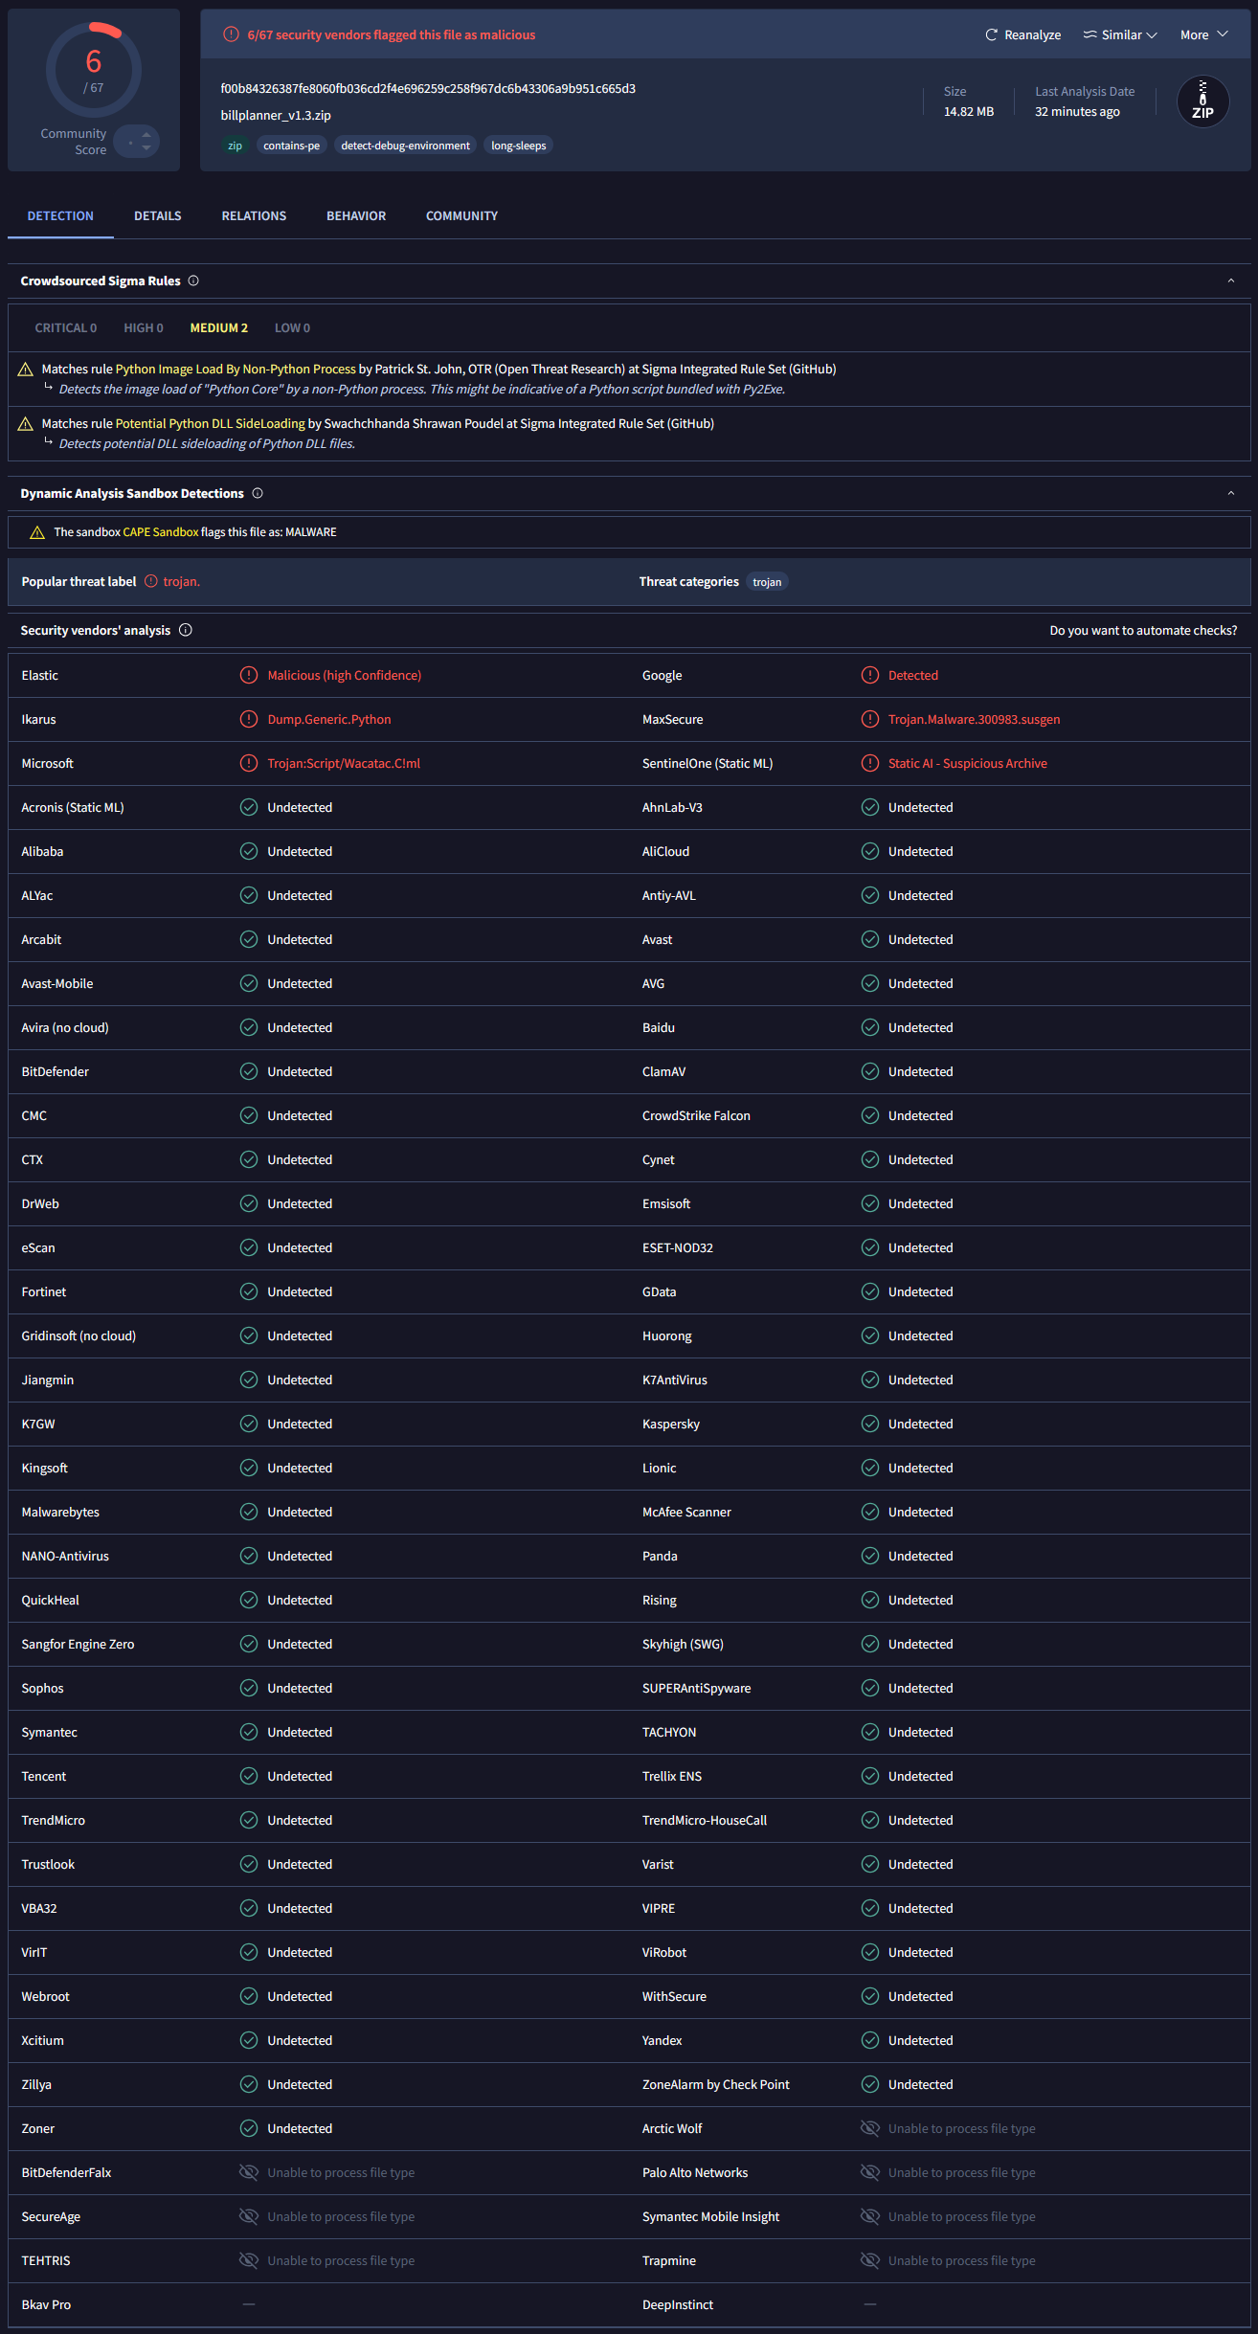Click the 6/67 detection score gauge
This screenshot has width=1258, height=2334.
click(94, 70)
